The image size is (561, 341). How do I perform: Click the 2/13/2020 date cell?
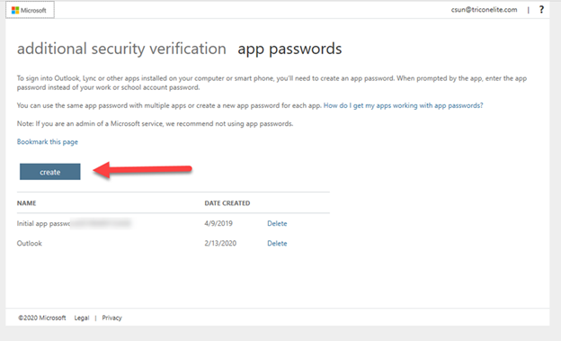tap(220, 244)
